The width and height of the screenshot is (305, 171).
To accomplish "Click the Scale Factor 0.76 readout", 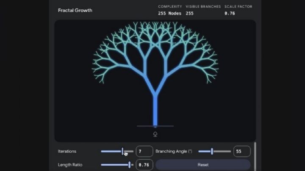I will 230,14.
